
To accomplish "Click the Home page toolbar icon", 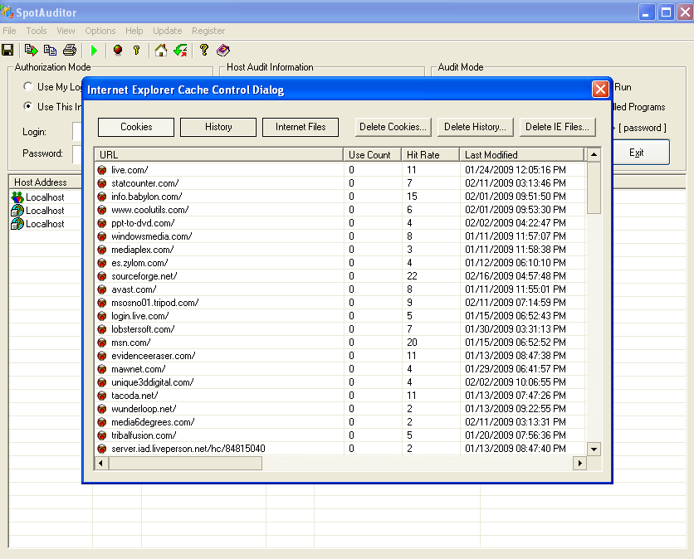I will (x=161, y=50).
